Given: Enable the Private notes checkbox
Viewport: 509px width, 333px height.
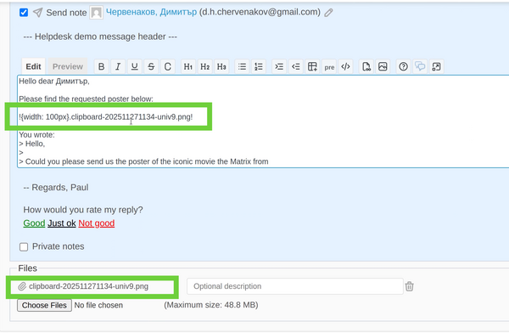Looking at the screenshot, I should (24, 247).
